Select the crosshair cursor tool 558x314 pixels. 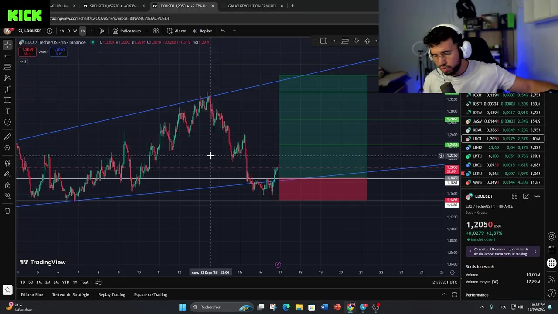coord(7,45)
